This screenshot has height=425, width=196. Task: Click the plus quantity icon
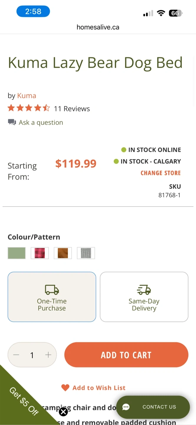(x=48, y=355)
